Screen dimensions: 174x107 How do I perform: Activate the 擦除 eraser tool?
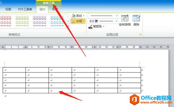(x=136, y=20)
